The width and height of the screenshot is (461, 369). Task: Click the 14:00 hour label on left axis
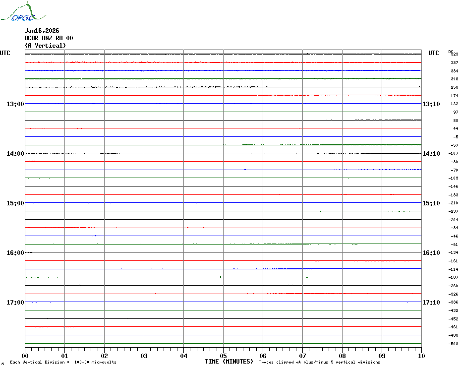(x=15, y=154)
